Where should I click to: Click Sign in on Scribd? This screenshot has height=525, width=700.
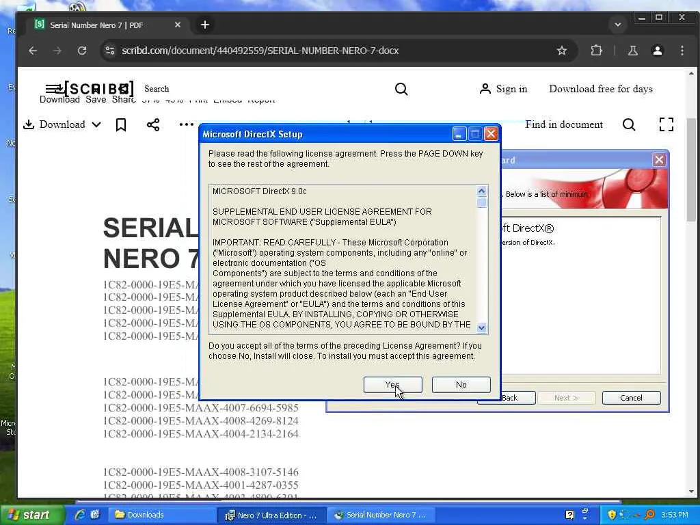coord(504,89)
